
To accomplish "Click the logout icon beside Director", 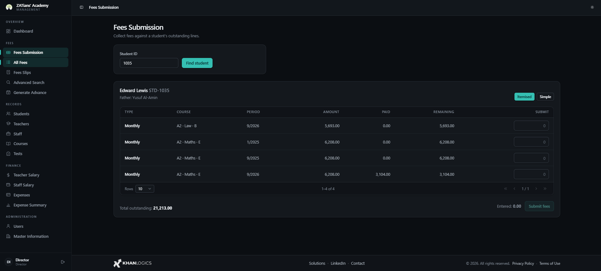I will [x=63, y=262].
